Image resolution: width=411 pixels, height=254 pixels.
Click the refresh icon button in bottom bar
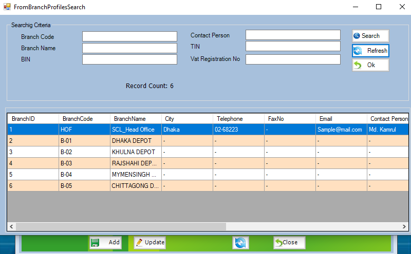pyautogui.click(x=240, y=243)
